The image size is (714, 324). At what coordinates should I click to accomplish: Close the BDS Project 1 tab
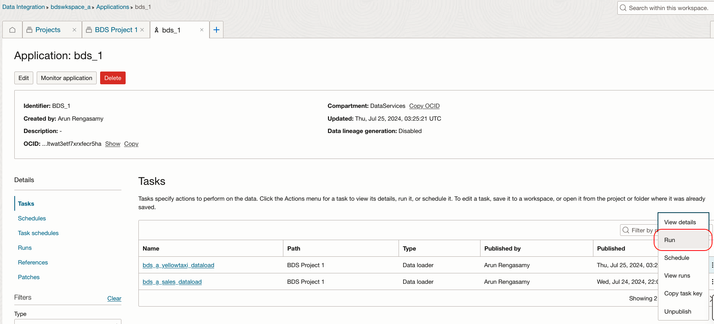[x=142, y=30]
